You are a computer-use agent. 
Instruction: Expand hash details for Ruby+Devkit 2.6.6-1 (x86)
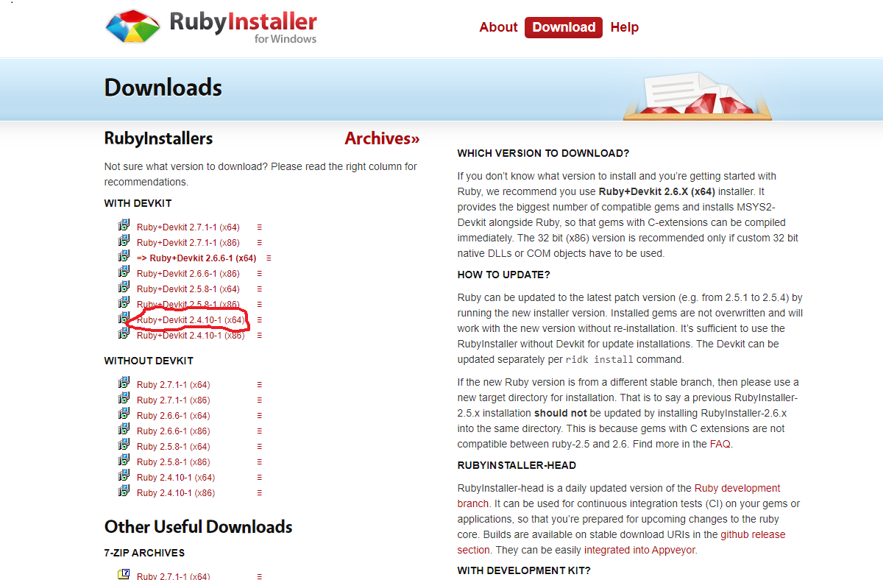tap(259, 274)
